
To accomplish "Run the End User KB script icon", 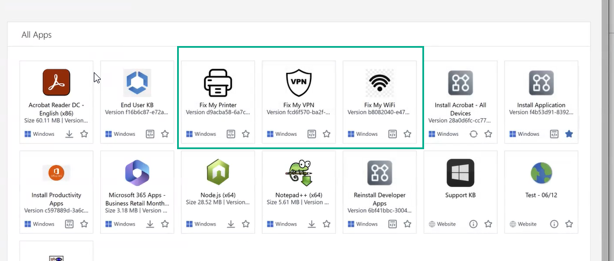I will tap(150, 134).
